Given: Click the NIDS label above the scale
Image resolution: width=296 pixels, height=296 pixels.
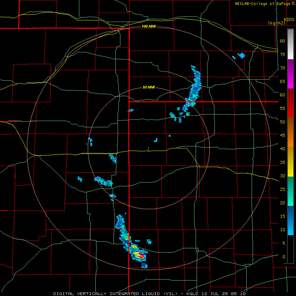Looking at the screenshot, I should (289, 20).
